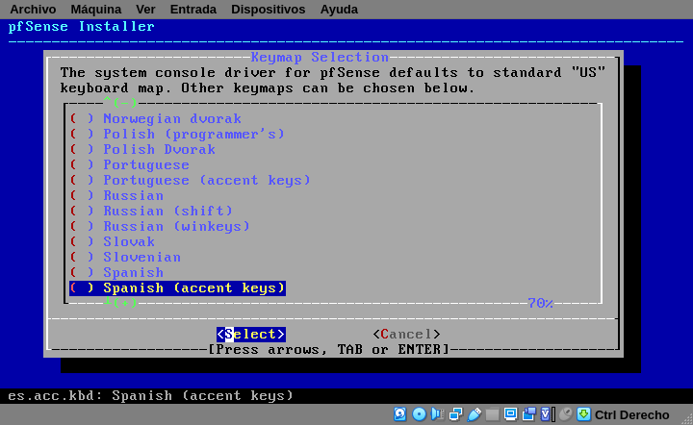This screenshot has height=425, width=693.
Task: Open audio settings status icon
Action: 438,414
